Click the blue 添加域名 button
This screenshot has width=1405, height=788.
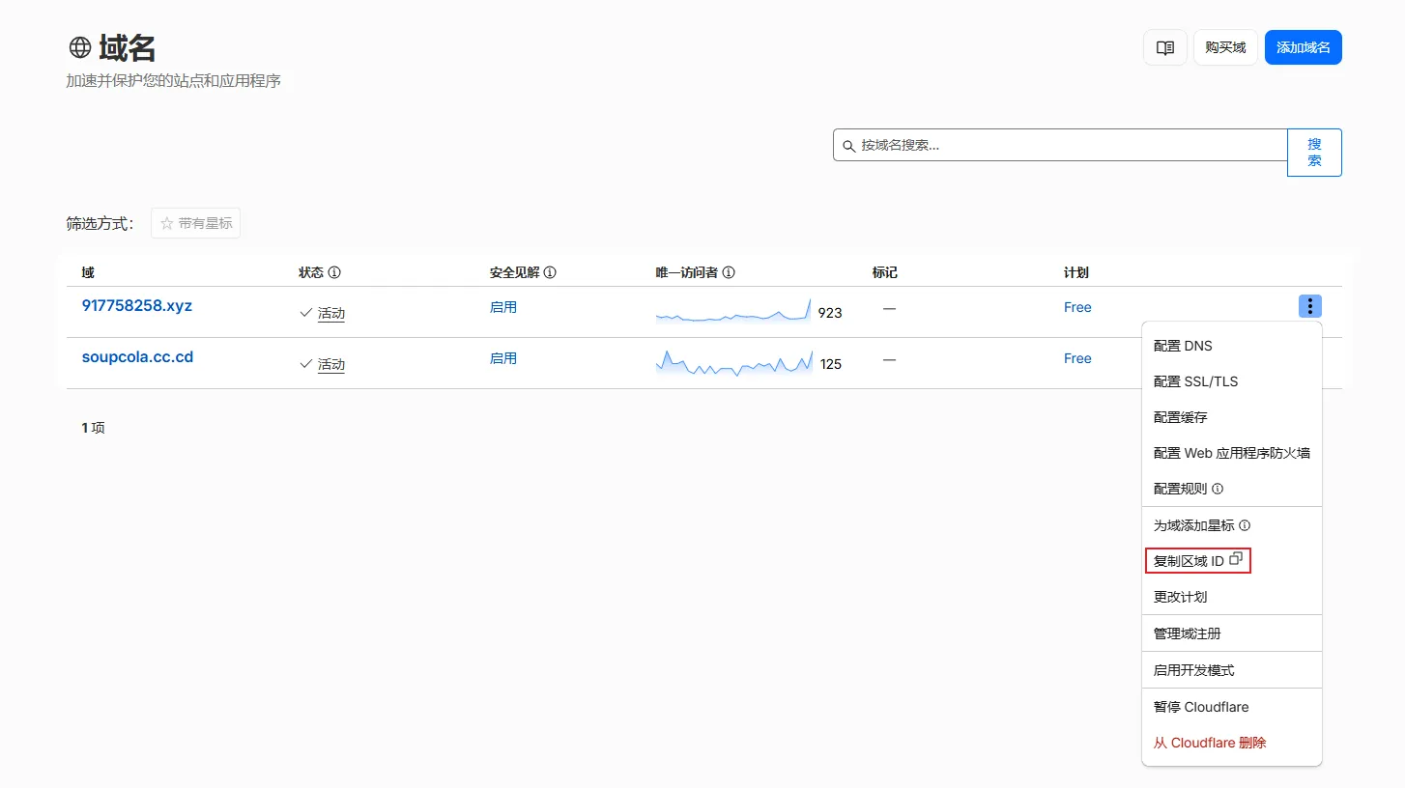pos(1303,47)
